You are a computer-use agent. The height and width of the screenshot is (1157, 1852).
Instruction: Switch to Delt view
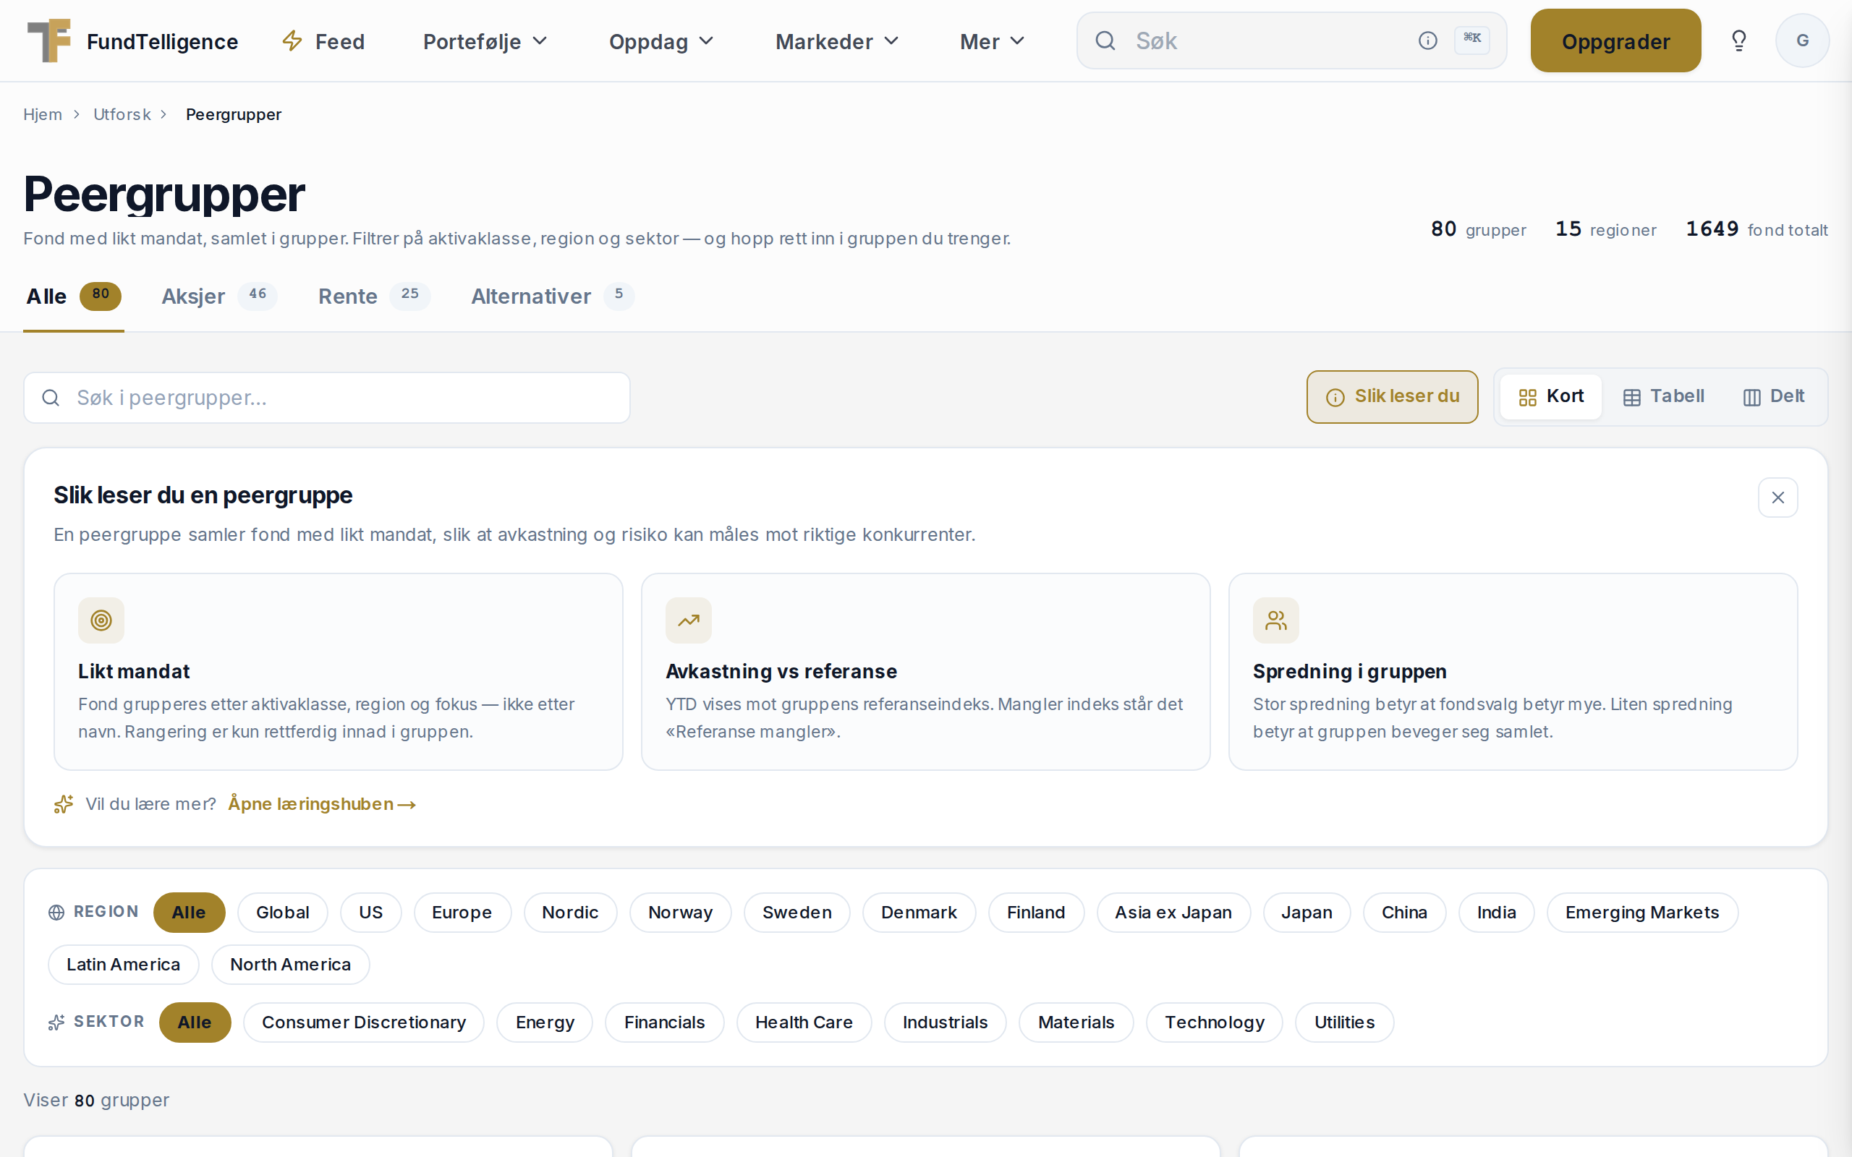[1773, 396]
